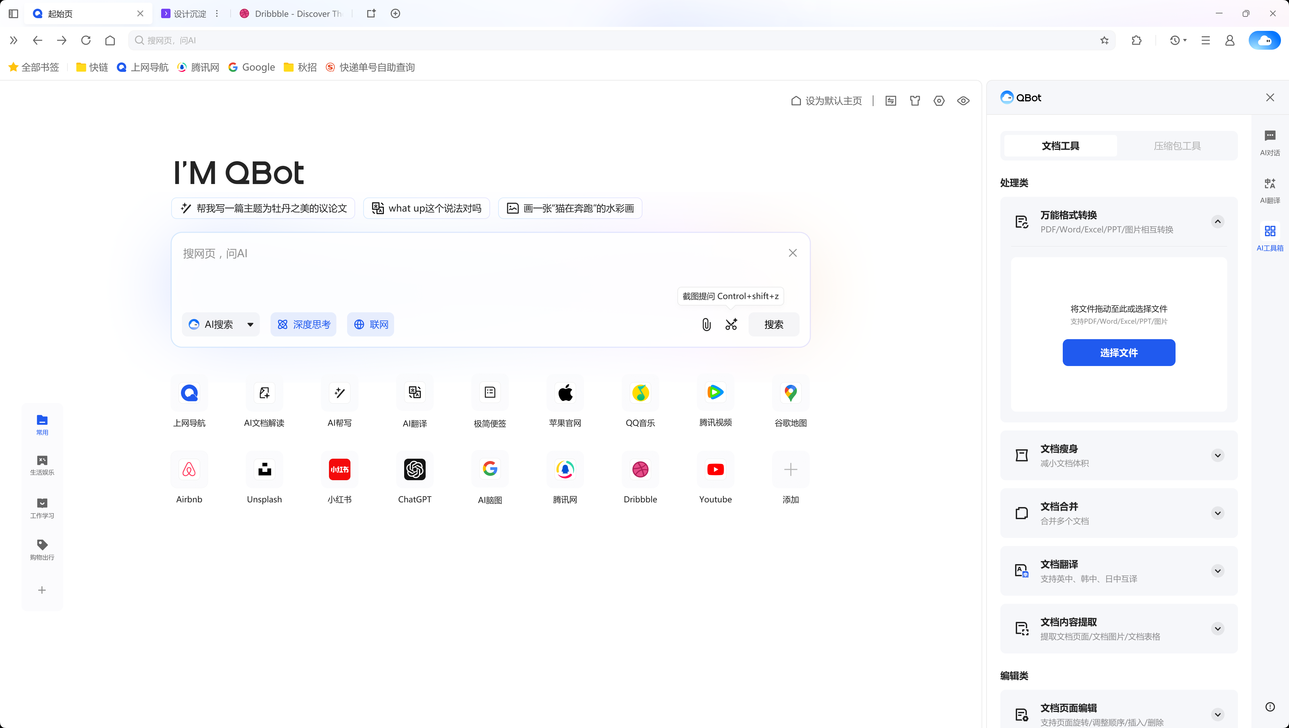Click the 选择文件 upload button
1289x728 pixels.
pyautogui.click(x=1119, y=353)
